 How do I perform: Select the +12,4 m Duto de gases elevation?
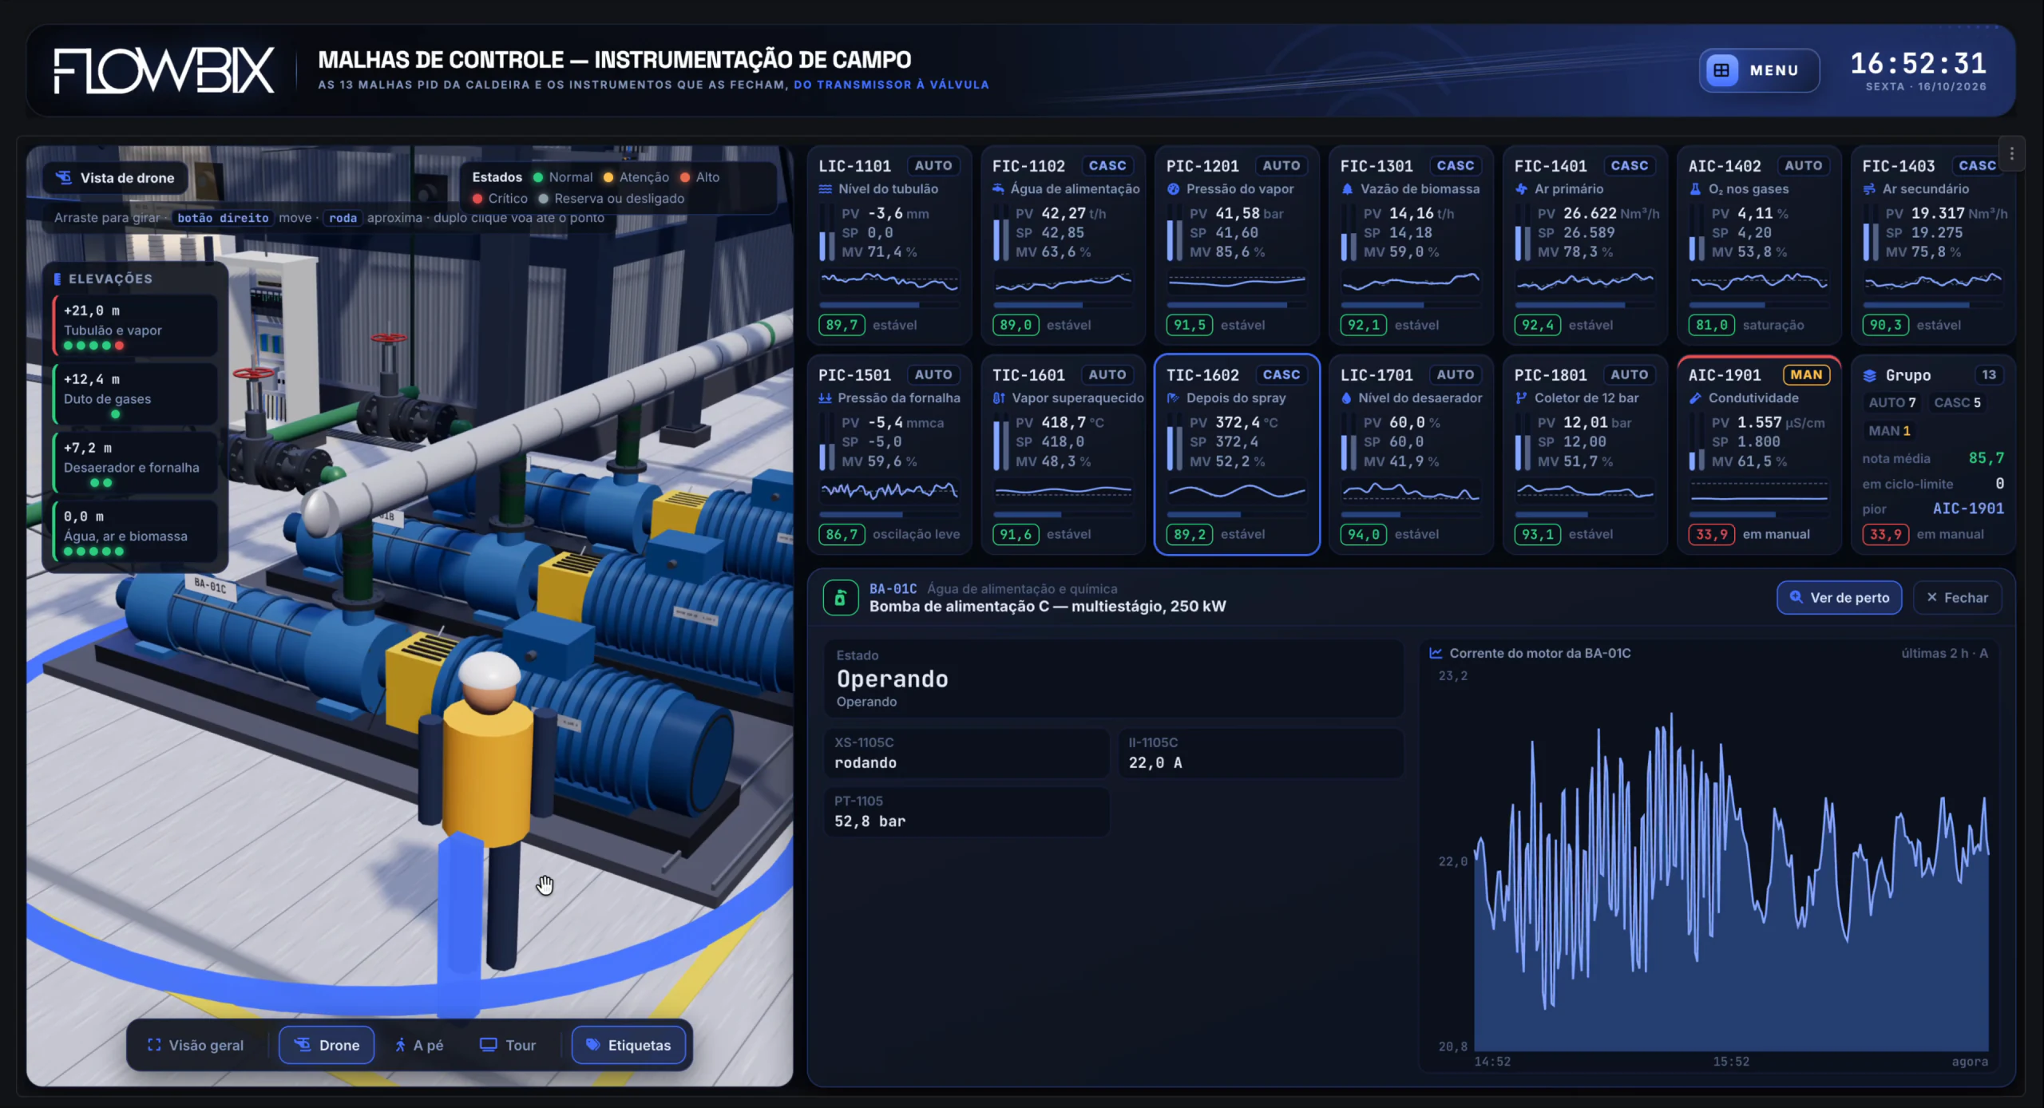pyautogui.click(x=135, y=395)
